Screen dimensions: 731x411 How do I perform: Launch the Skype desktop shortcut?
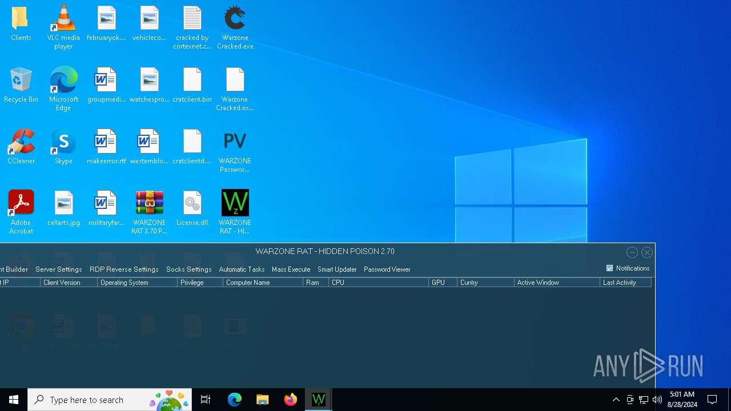(x=63, y=147)
